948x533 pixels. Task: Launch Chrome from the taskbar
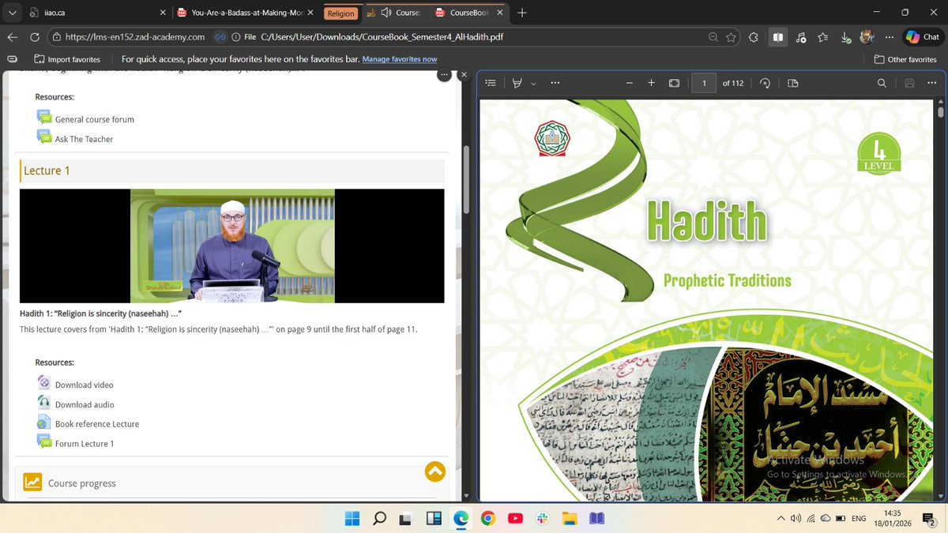[488, 518]
